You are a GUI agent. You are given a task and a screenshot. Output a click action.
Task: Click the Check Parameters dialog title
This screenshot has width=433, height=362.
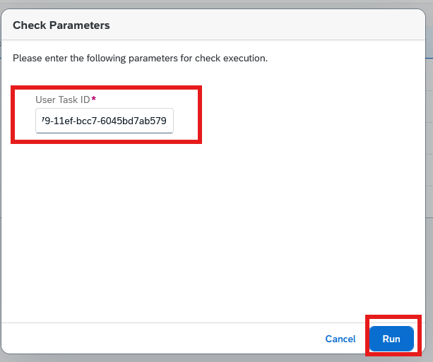point(61,25)
